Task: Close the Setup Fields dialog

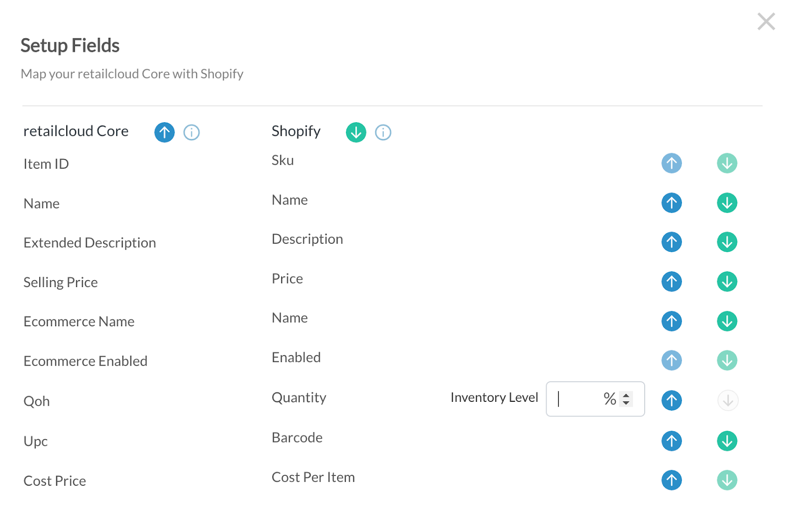Action: coord(765,22)
